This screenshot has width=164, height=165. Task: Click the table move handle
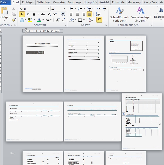[x=124, y=114]
